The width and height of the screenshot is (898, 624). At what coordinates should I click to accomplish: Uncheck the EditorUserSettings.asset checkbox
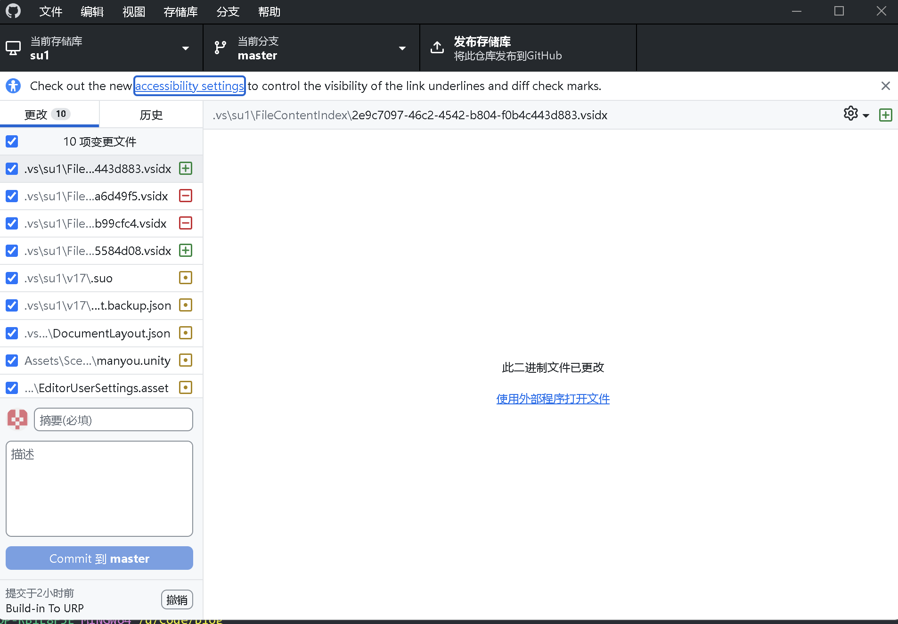[x=12, y=388]
